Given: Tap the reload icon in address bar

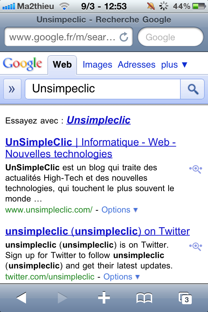Looking at the screenshot, I should tap(124, 37).
